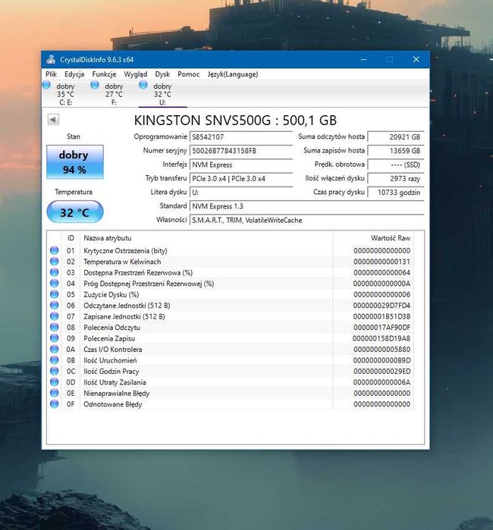This screenshot has height=530, width=493.
Task: Click the Litera dysku field U:
Action: coord(240,193)
